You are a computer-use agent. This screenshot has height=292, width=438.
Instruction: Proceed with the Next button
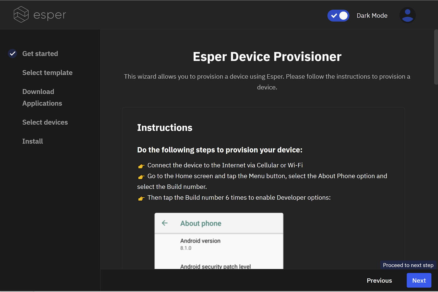(x=419, y=280)
